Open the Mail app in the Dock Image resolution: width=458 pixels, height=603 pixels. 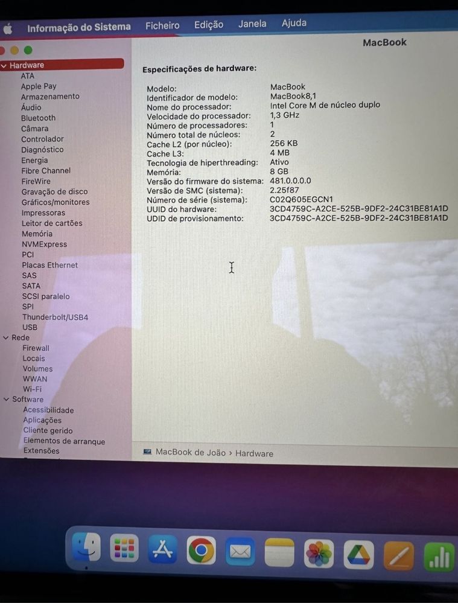[240, 552]
